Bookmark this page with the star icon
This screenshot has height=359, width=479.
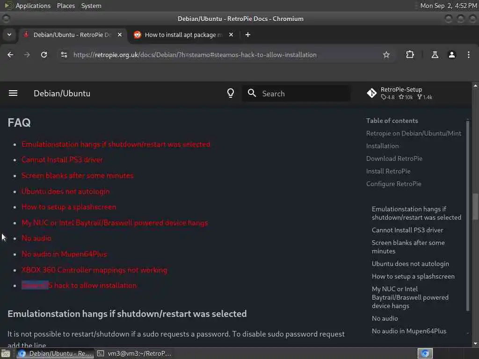pos(386,55)
